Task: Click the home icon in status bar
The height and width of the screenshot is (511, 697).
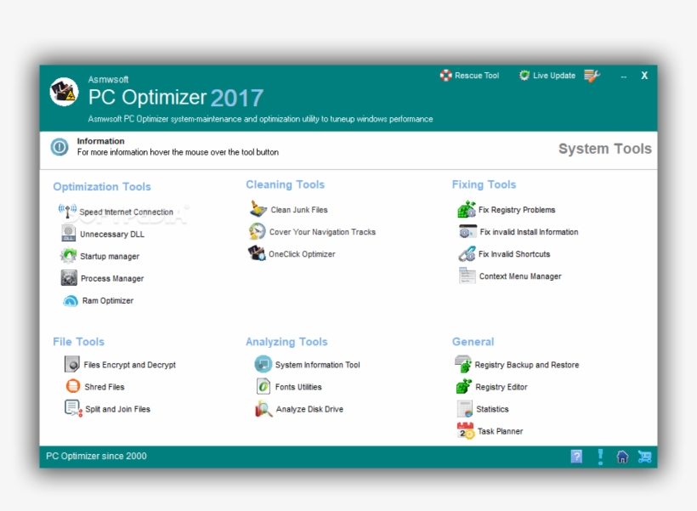Action: [x=623, y=457]
